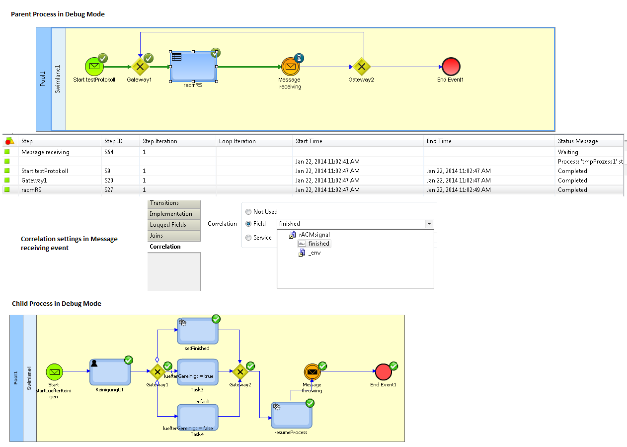
Task: Switch to the Correlation tab
Action: click(174, 247)
